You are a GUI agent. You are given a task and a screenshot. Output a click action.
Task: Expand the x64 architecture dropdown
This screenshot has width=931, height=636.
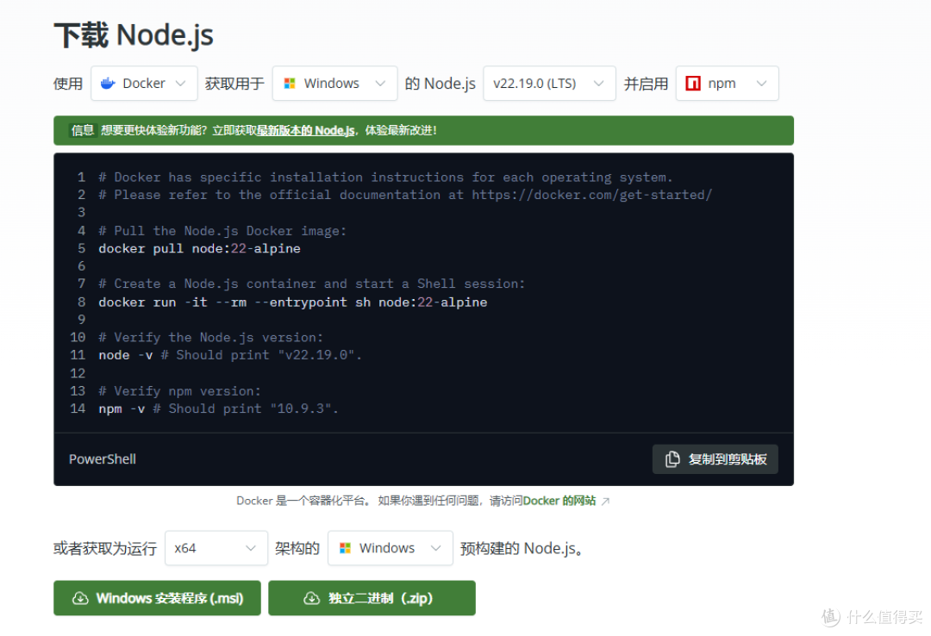tap(216, 548)
